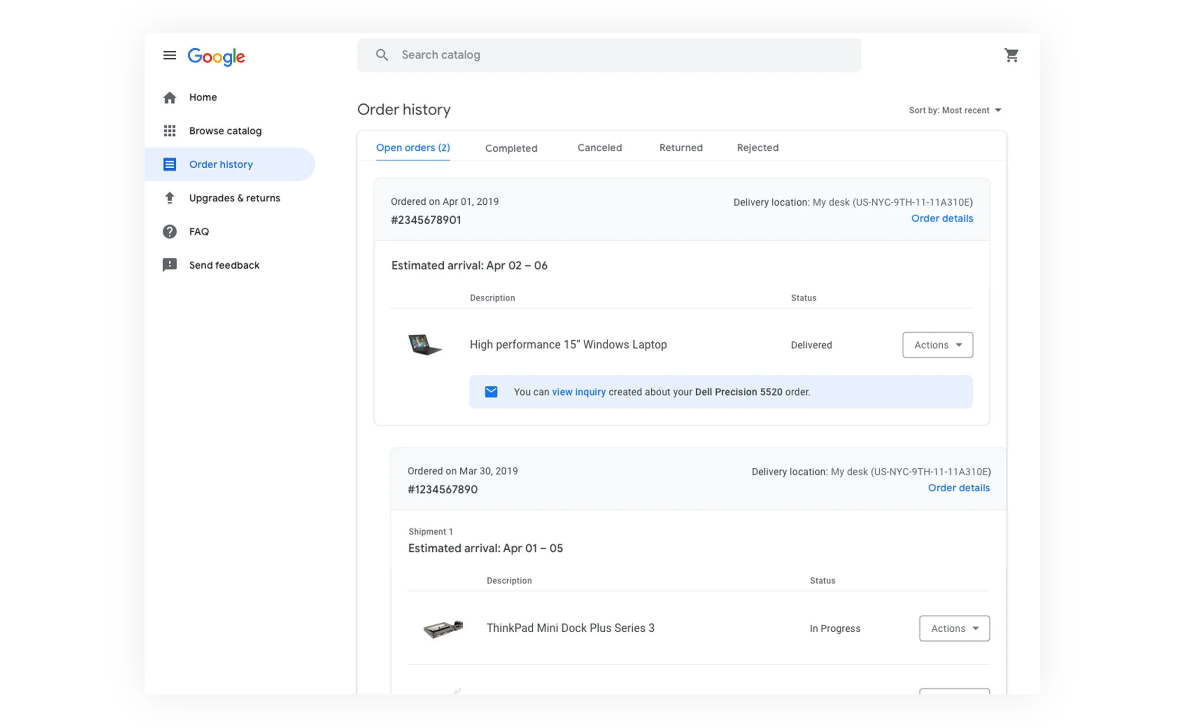Viewport: 1185px width, 727px height.
Task: Click the Upgrades & returns arrow icon
Action: click(x=169, y=198)
